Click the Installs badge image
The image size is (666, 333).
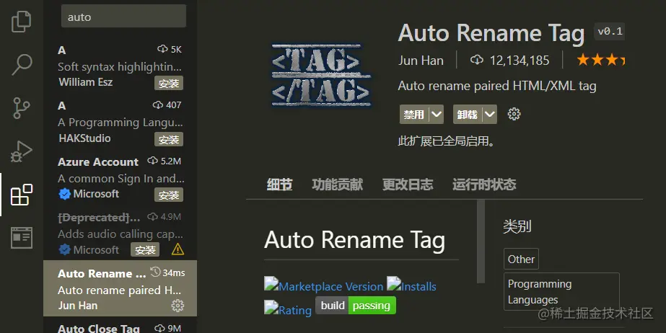(x=394, y=283)
